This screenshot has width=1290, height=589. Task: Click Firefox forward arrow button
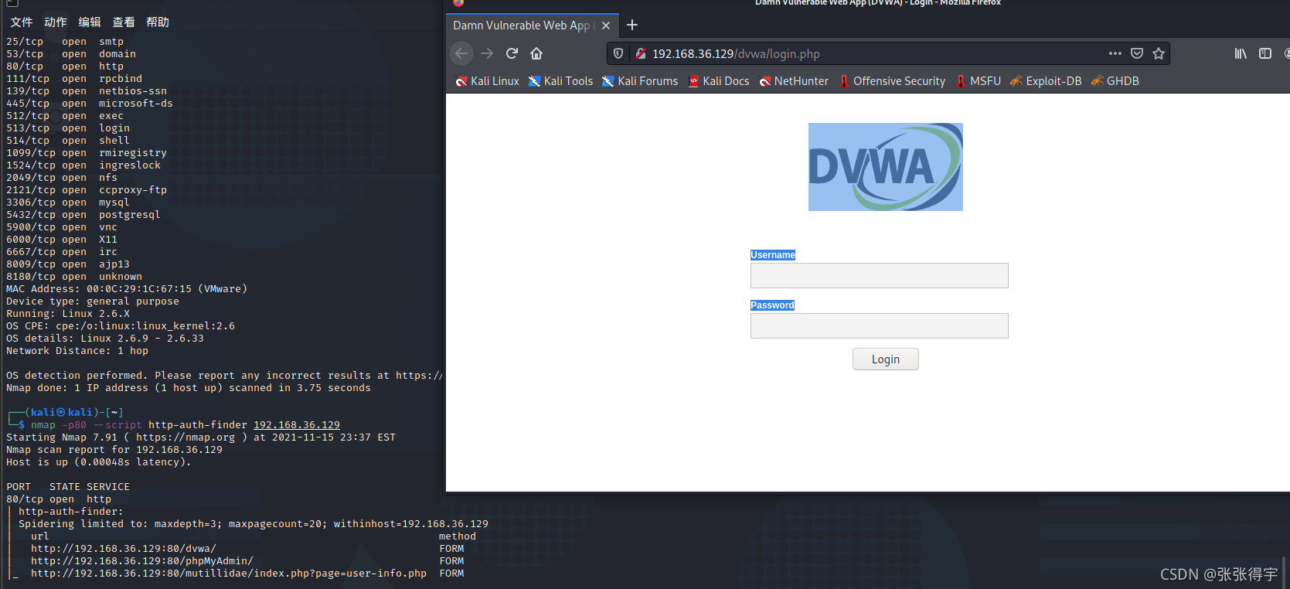tap(487, 53)
